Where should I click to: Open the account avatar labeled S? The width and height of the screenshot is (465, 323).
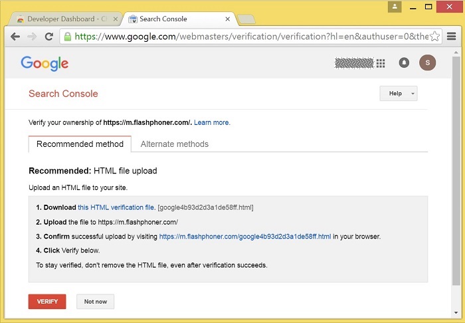[x=427, y=63]
